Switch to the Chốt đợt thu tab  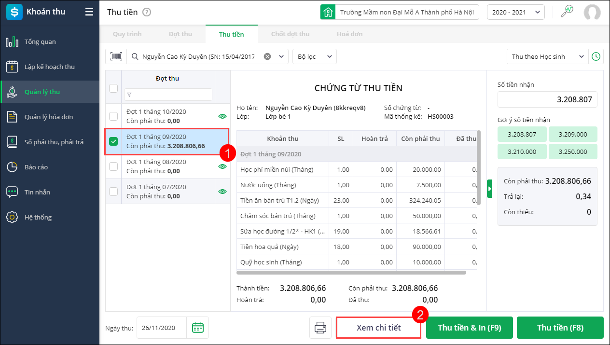(290, 34)
